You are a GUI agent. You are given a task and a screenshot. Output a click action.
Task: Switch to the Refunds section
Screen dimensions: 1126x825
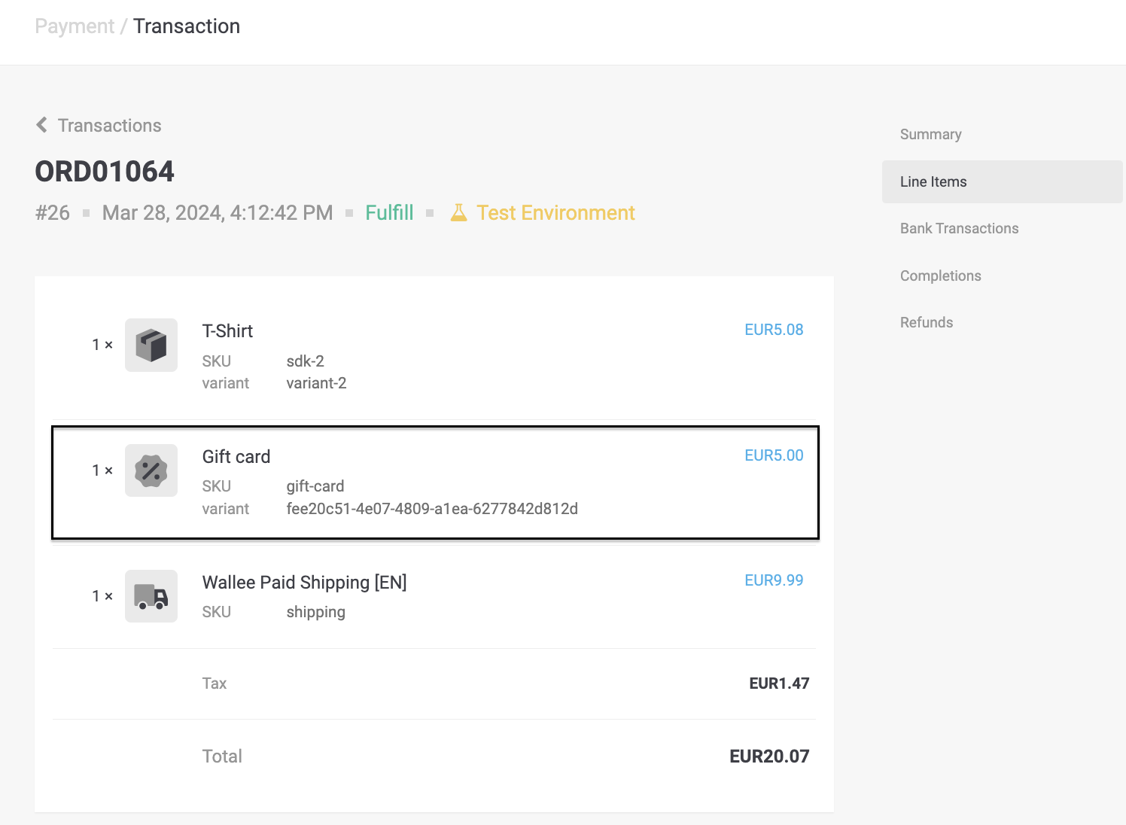[926, 323]
